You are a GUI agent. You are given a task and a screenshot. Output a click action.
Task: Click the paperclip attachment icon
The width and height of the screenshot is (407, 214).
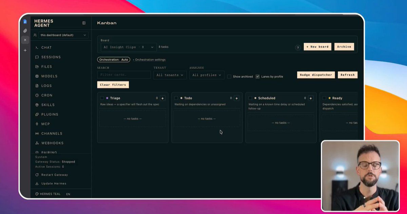point(25,31)
